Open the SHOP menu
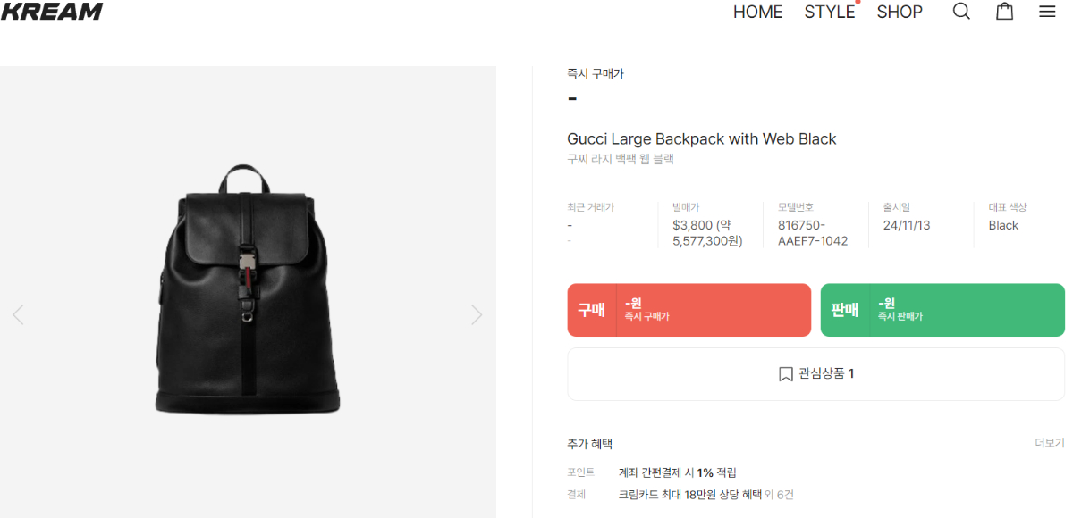The height and width of the screenshot is (518, 1073). pos(899,12)
